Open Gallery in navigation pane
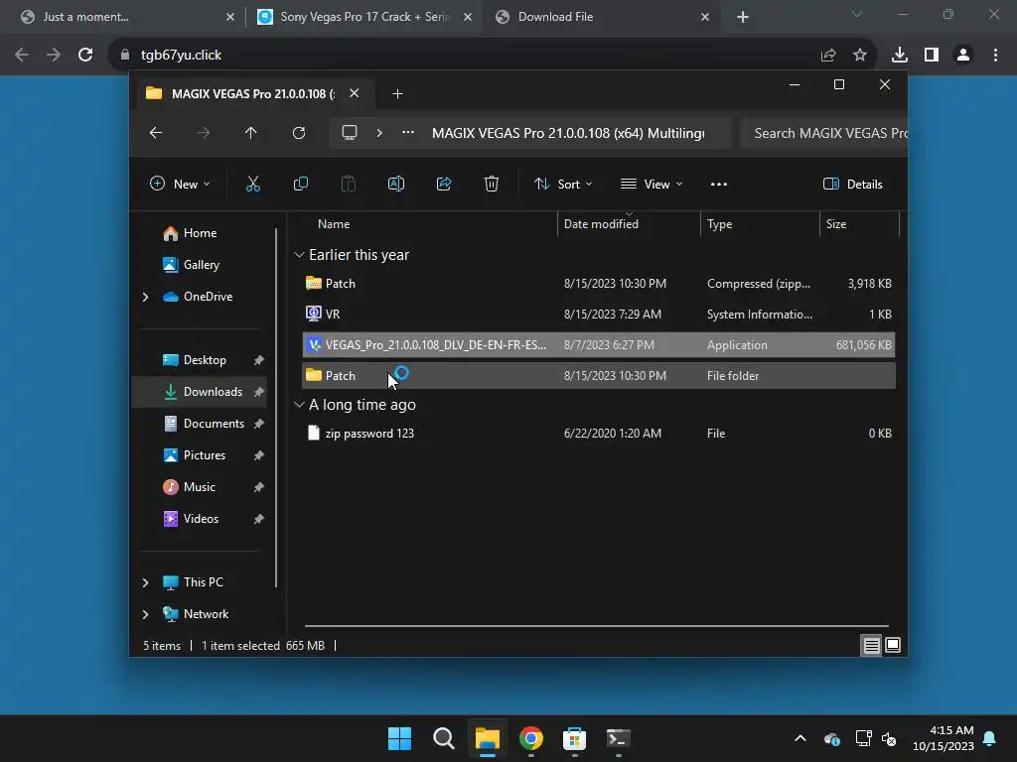1017x762 pixels. point(201,265)
